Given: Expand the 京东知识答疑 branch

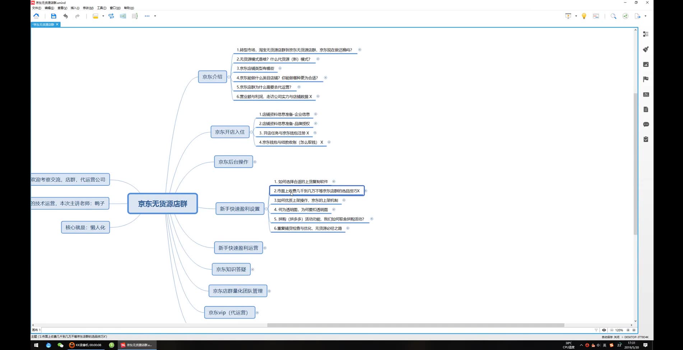Looking at the screenshot, I should 252,269.
